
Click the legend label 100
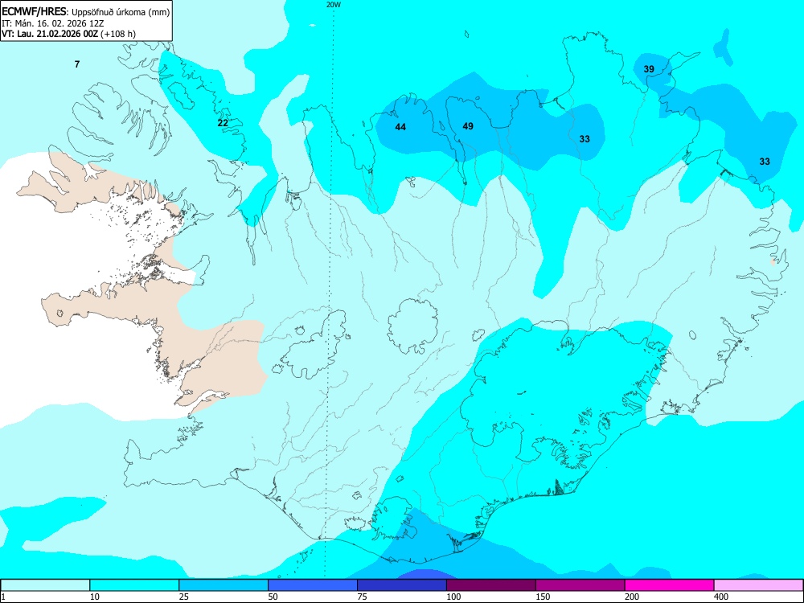[x=453, y=597]
